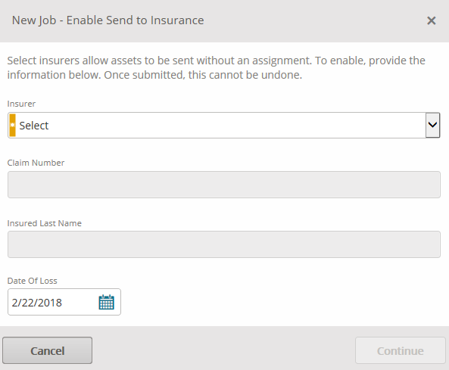The image size is (449, 370).
Task: Click the orange required-field marker on Insurer
Action: point(13,125)
